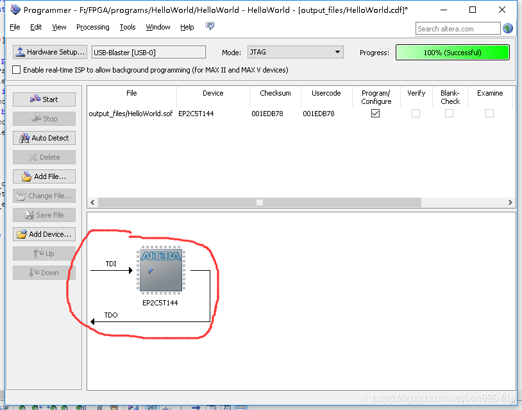Enable the Blank-Check checkbox for HelloWorld.sof
The width and height of the screenshot is (522, 410).
[449, 113]
